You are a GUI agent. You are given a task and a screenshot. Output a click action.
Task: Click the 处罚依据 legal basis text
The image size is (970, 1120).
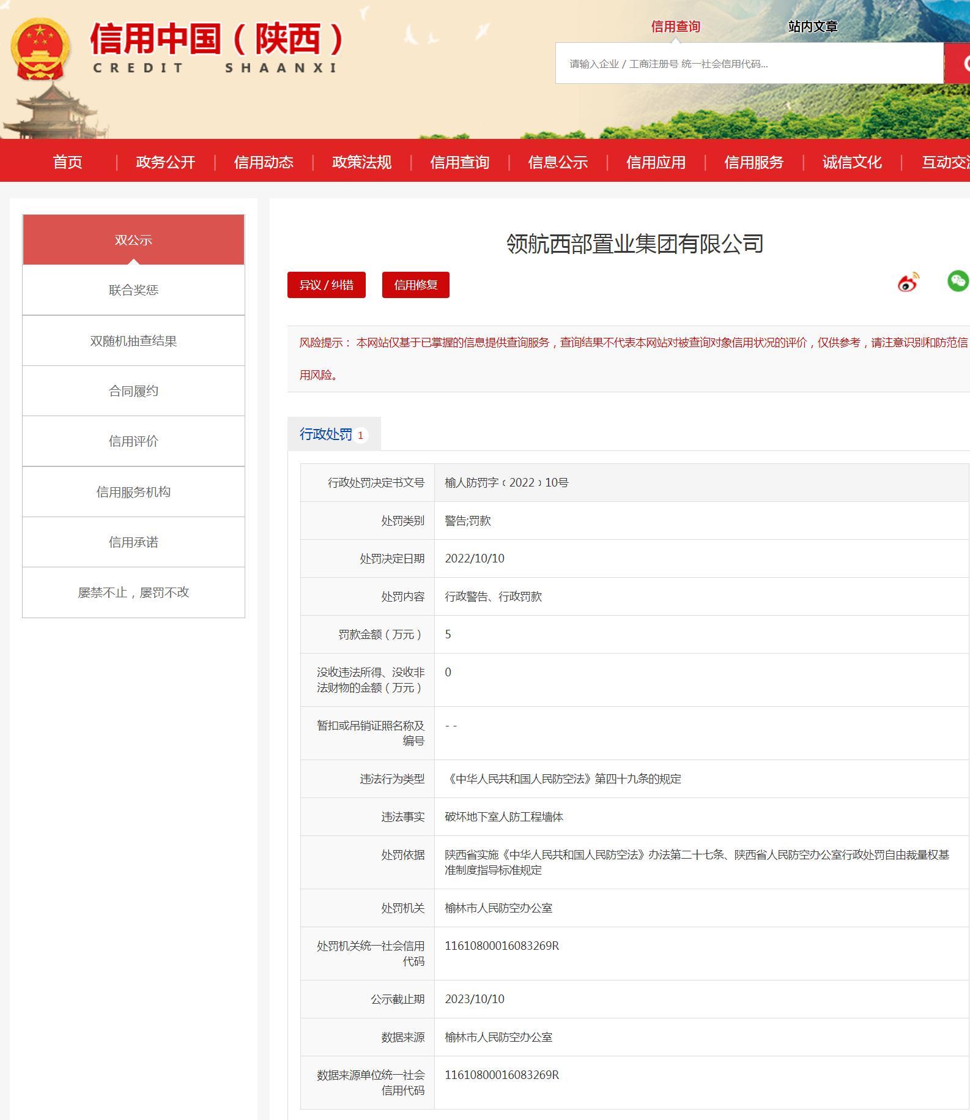point(697,862)
